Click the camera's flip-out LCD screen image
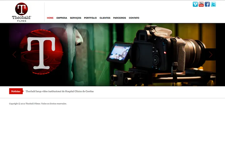This screenshot has width=225, height=155. click(x=119, y=52)
